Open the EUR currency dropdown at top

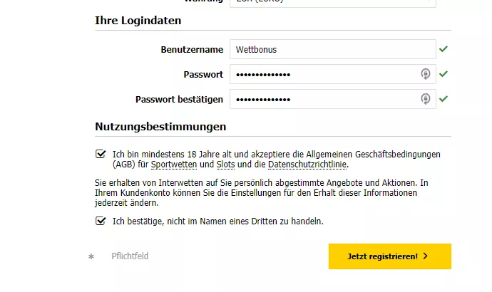(x=332, y=3)
